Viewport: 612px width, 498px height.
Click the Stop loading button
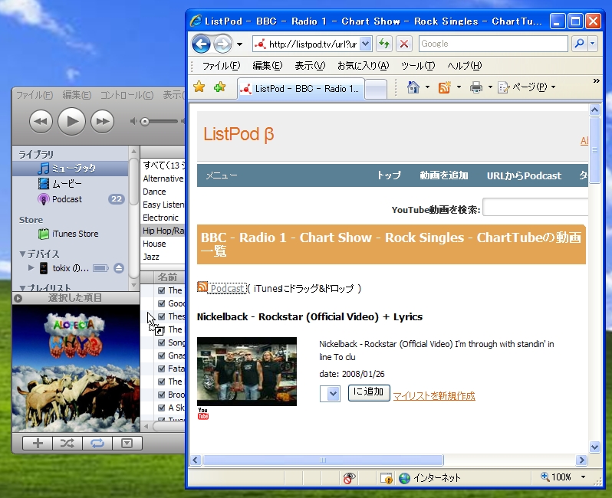click(404, 44)
